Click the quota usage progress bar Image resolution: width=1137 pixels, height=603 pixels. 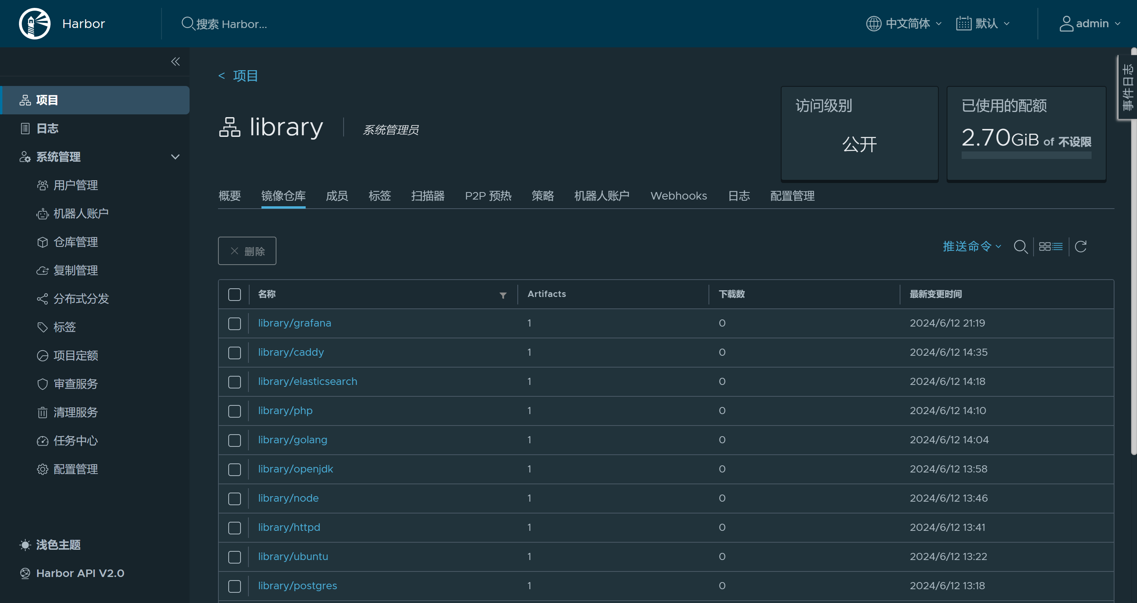[1026, 155]
